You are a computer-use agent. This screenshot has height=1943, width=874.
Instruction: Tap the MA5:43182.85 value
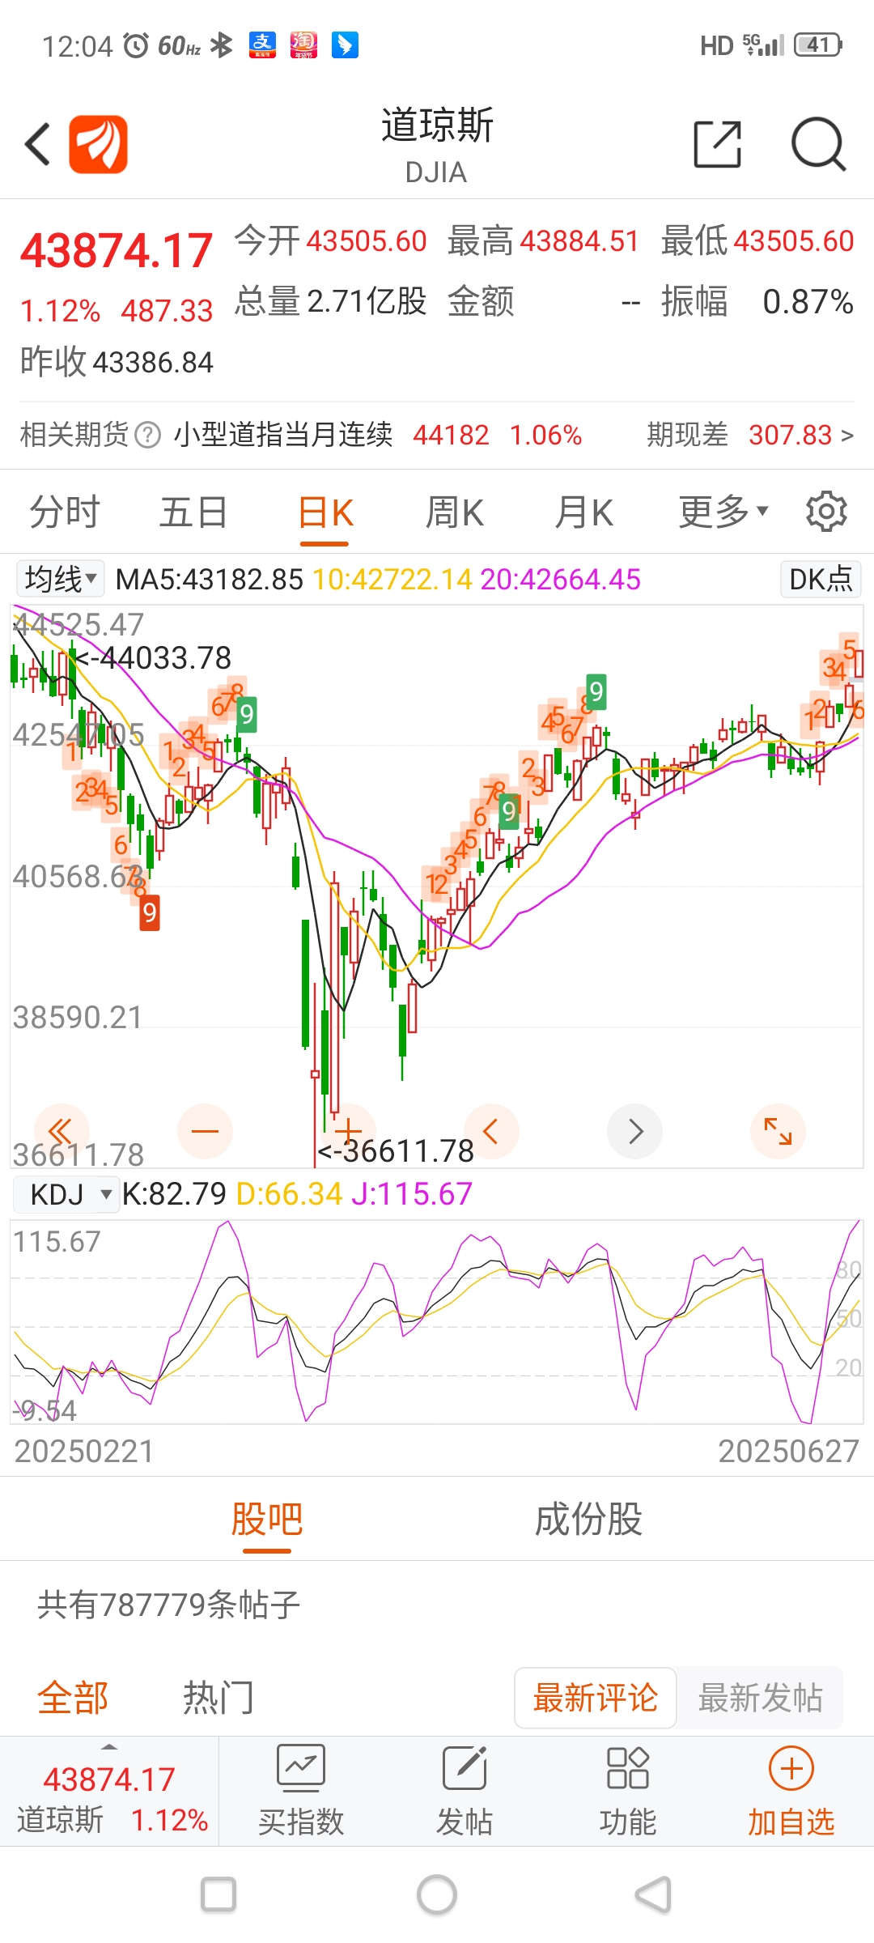click(209, 580)
